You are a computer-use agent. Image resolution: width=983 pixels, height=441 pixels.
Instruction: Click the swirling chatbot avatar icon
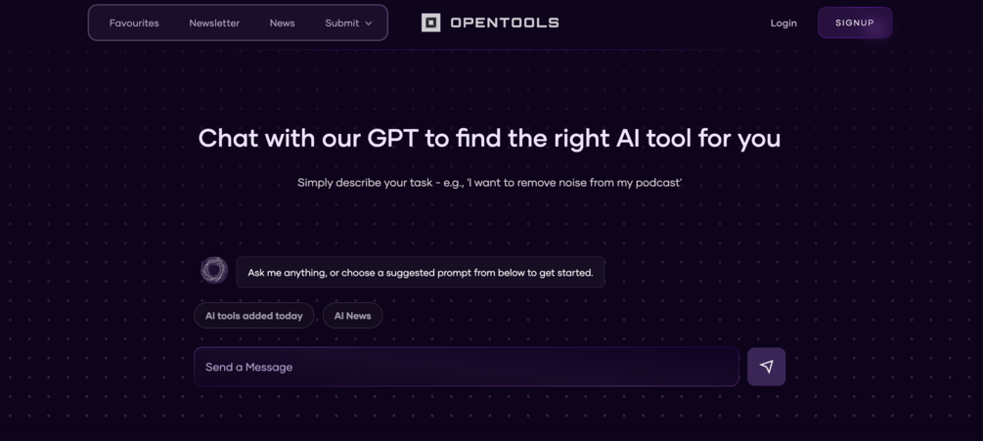coord(214,270)
